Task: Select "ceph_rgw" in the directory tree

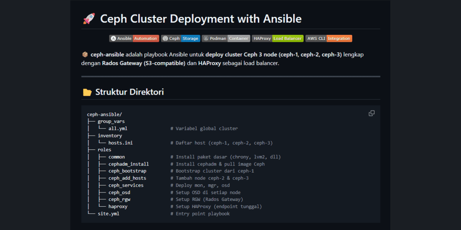Action: [x=119, y=199]
